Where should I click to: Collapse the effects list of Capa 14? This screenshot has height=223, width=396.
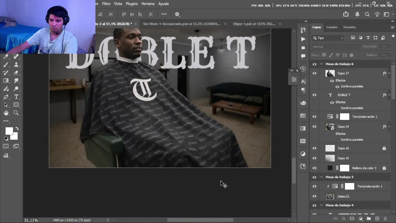389,127
